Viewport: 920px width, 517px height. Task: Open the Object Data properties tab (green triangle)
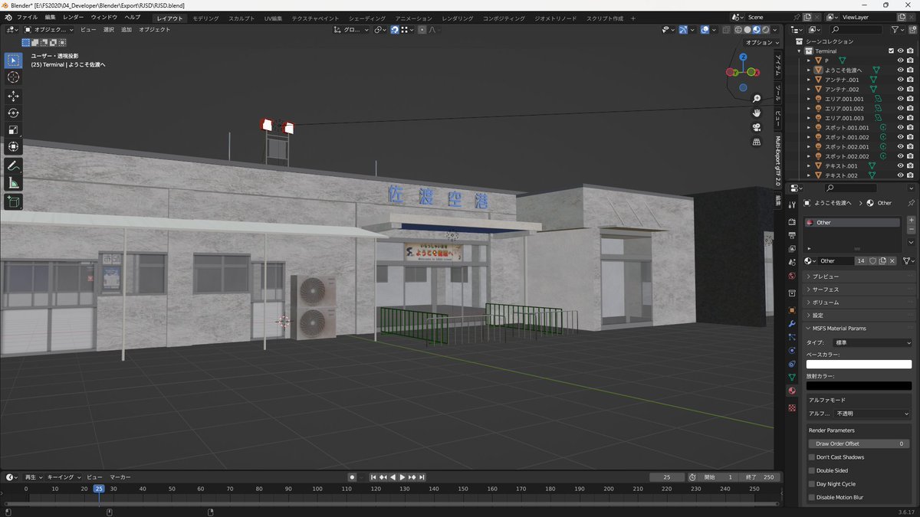[792, 378]
